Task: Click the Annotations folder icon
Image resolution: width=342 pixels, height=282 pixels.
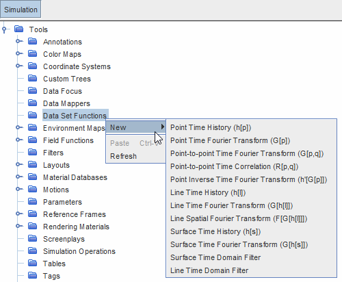Action: point(33,41)
